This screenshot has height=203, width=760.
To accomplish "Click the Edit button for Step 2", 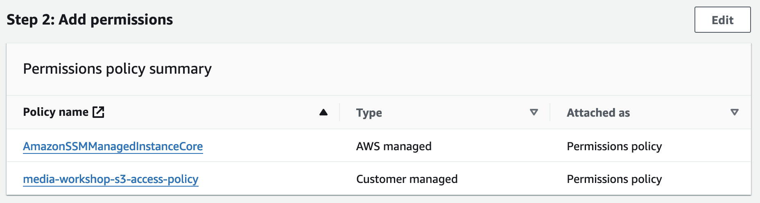I will [722, 20].
